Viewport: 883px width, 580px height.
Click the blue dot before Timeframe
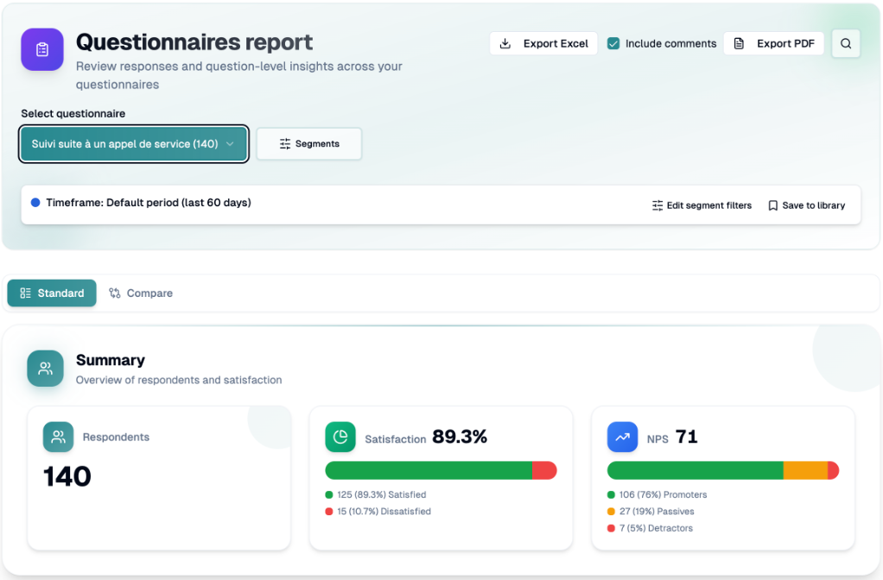pyautogui.click(x=35, y=203)
